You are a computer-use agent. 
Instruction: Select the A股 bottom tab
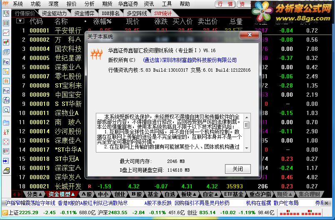(x=87, y=194)
